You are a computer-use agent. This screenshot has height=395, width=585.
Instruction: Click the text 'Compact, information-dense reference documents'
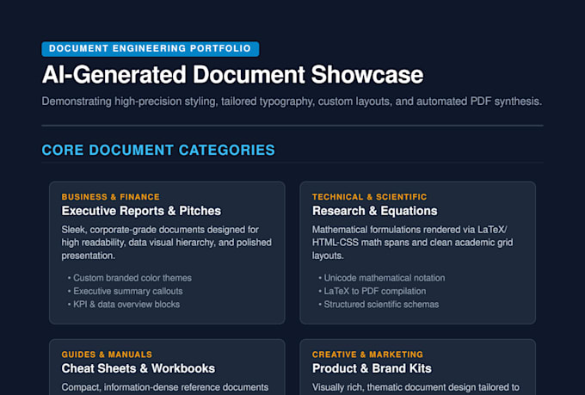(x=165, y=387)
